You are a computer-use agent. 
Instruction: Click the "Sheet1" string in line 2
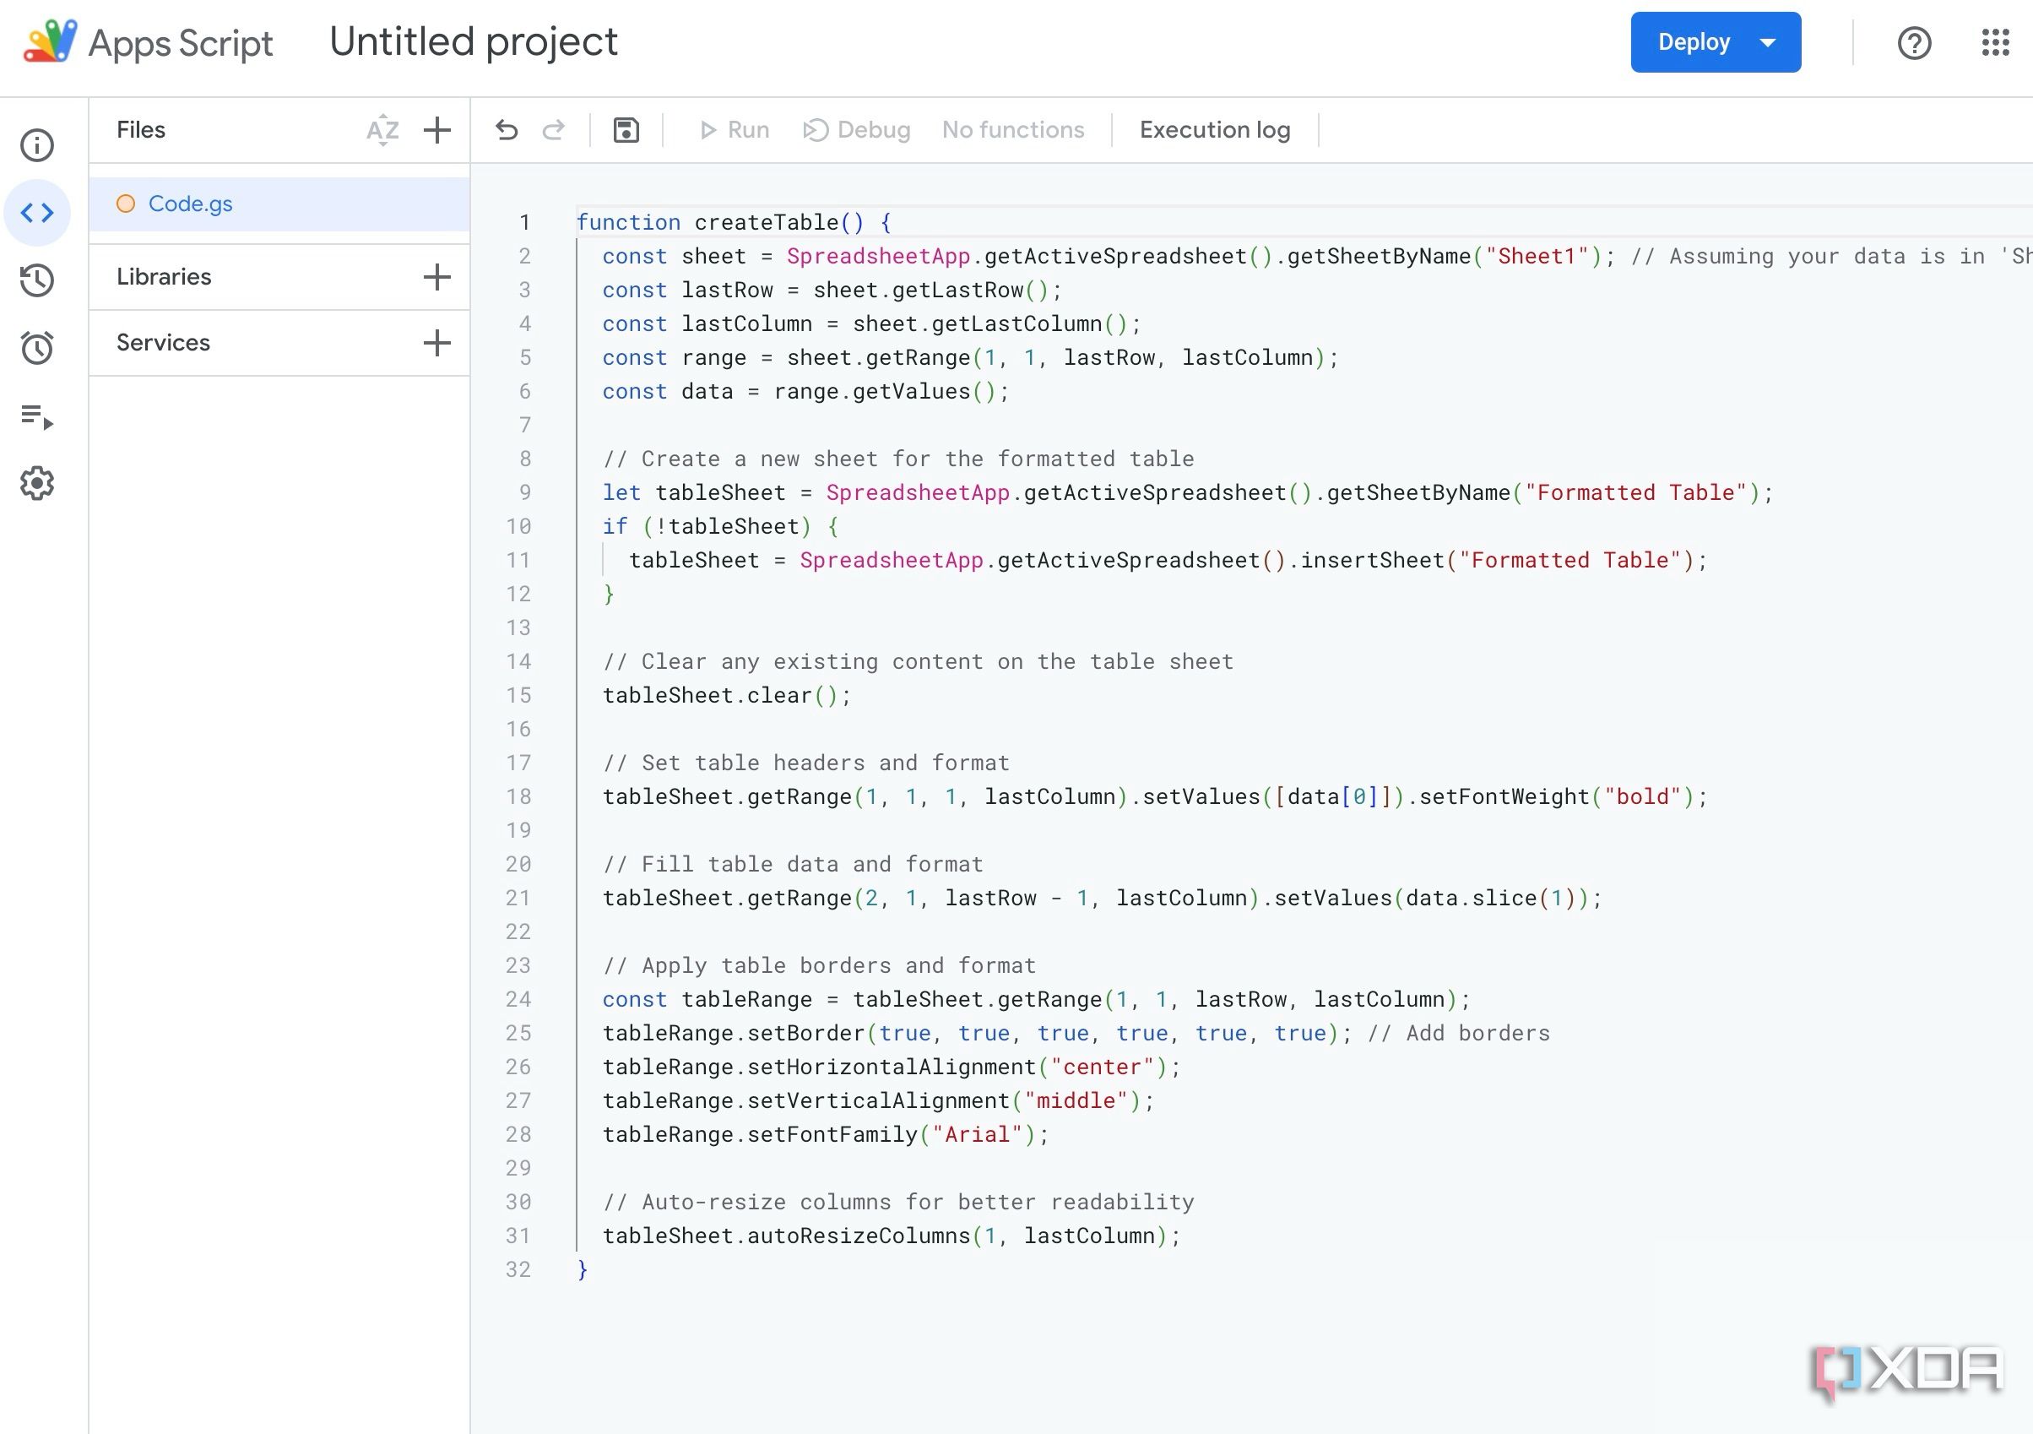1537,256
